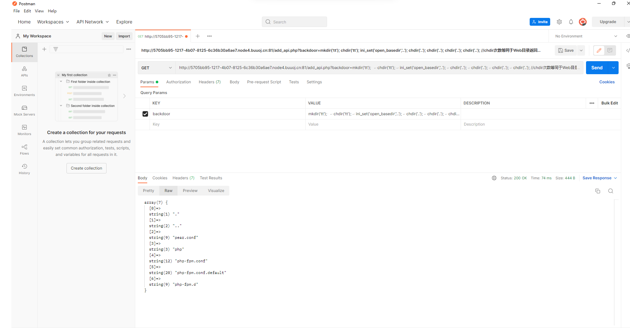Click the New button in workspace
Screen dimensions: 630x328
click(x=108, y=36)
